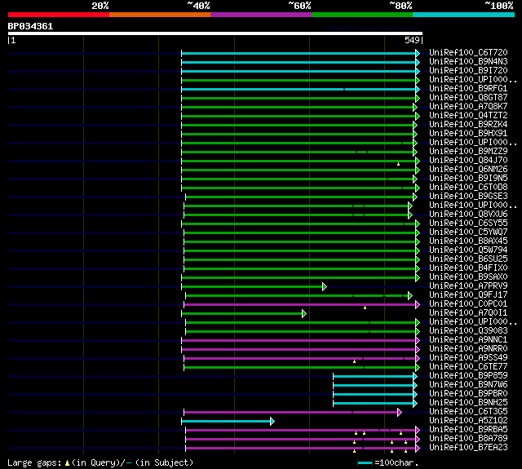The height and width of the screenshot is (469, 522).
Task: Select the UniRef100_B9HX91 label
Action: (468, 134)
